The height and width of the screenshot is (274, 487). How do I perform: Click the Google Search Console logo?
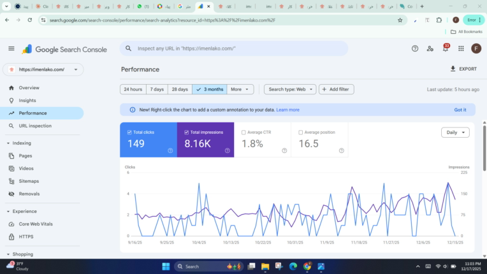click(64, 49)
